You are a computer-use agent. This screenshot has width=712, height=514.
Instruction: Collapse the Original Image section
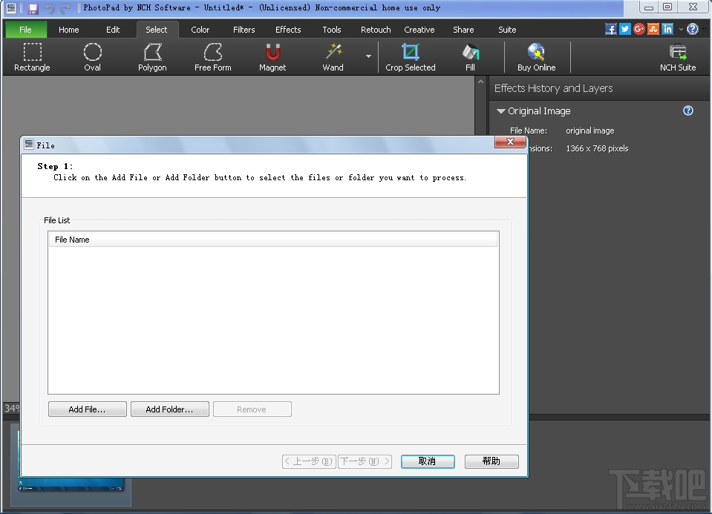point(501,111)
